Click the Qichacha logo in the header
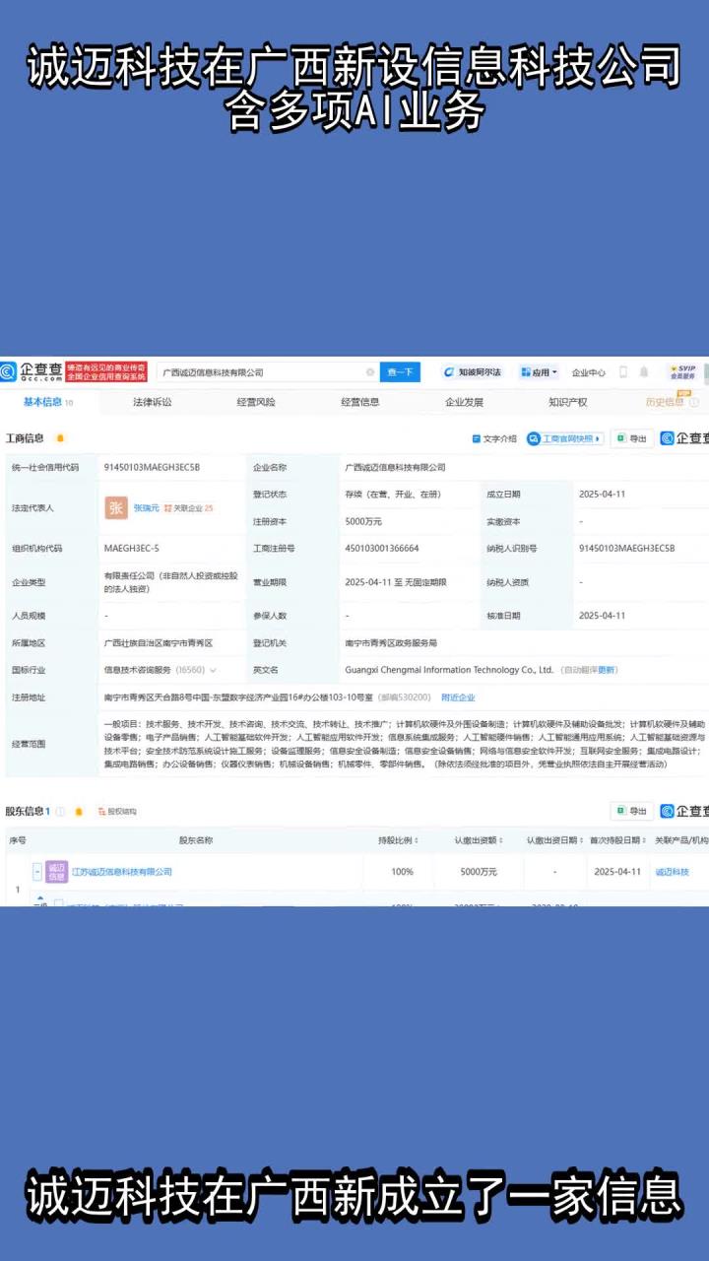Screen dimensions: 709x1261 (32, 371)
